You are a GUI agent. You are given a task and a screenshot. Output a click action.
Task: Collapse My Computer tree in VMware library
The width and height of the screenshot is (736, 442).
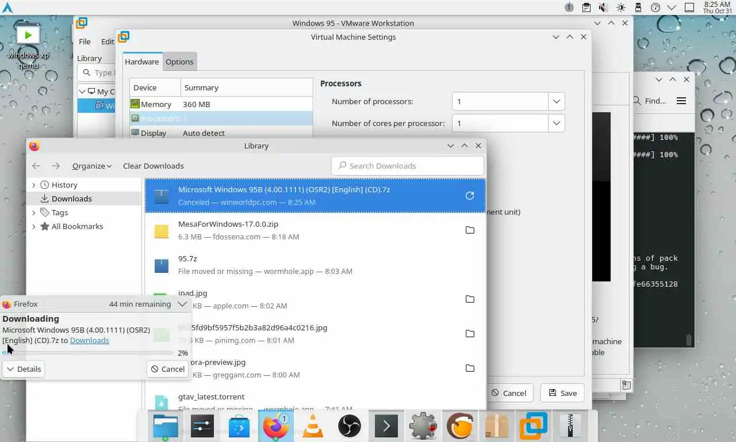(x=83, y=92)
